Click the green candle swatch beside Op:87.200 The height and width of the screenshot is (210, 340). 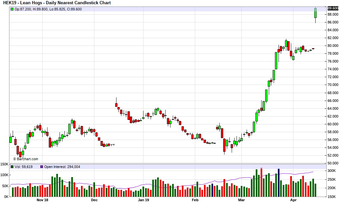pyautogui.click(x=12, y=9)
